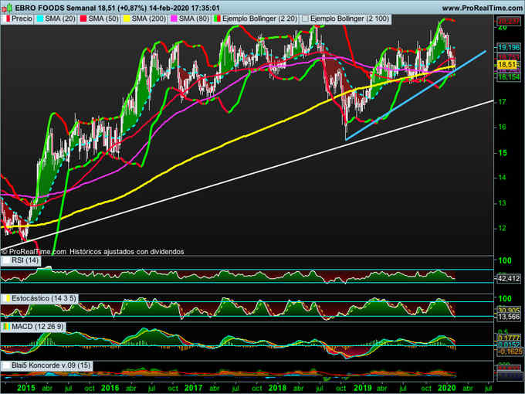Click the red Precio color swatch

coord(8,19)
